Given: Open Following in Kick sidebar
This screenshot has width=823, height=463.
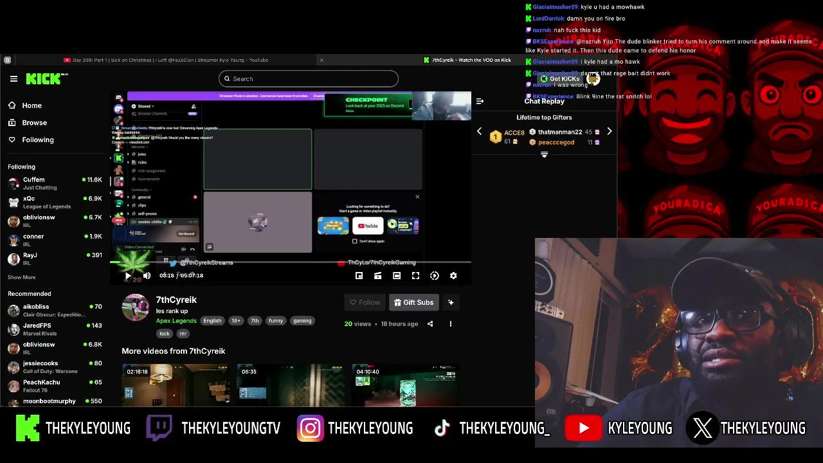Looking at the screenshot, I should coord(31,140).
